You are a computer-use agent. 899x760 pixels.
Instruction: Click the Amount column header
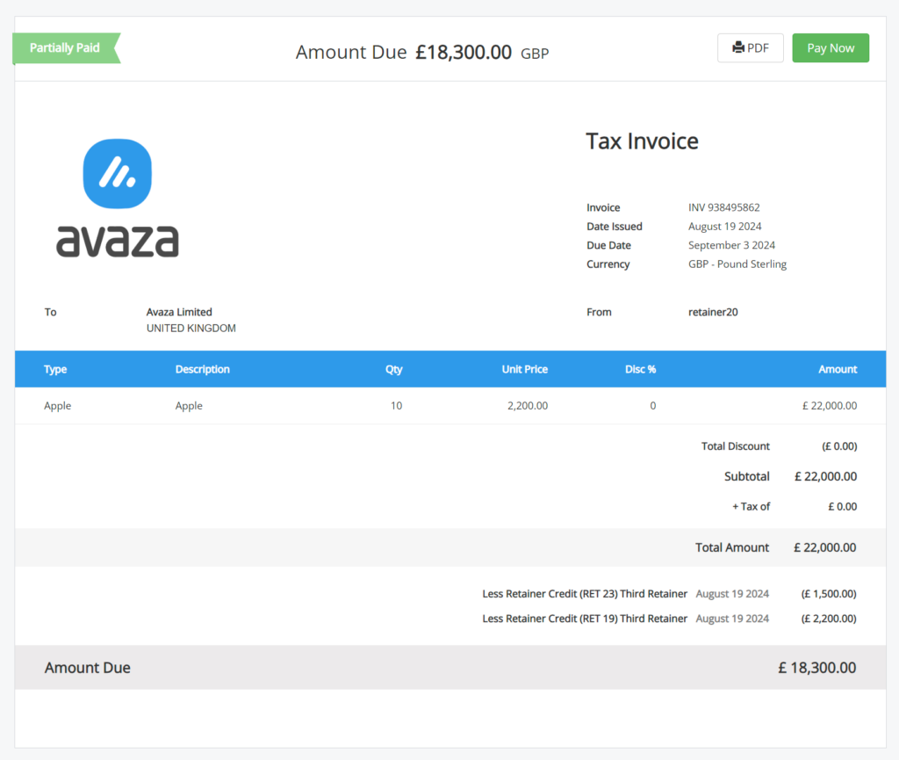coord(838,369)
